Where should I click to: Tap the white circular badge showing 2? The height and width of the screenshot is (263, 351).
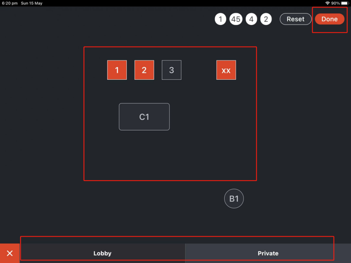pyautogui.click(x=266, y=19)
